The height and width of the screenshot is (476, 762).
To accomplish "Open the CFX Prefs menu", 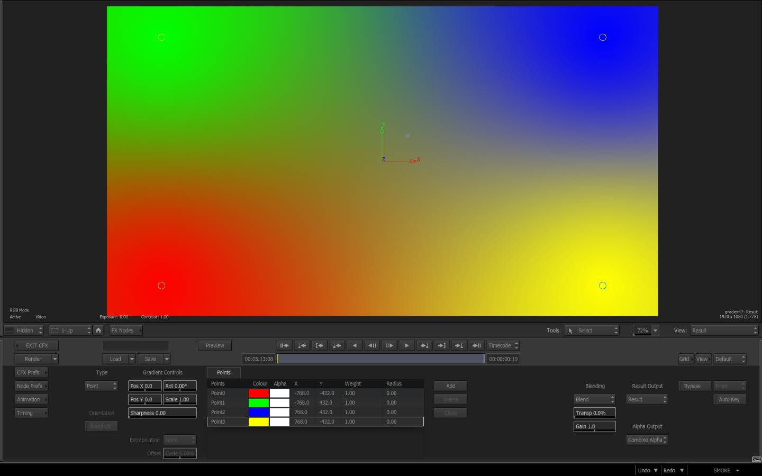I will pyautogui.click(x=31, y=372).
